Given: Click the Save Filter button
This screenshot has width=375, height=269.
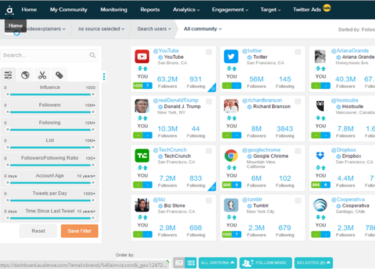Looking at the screenshot, I should (x=79, y=231).
